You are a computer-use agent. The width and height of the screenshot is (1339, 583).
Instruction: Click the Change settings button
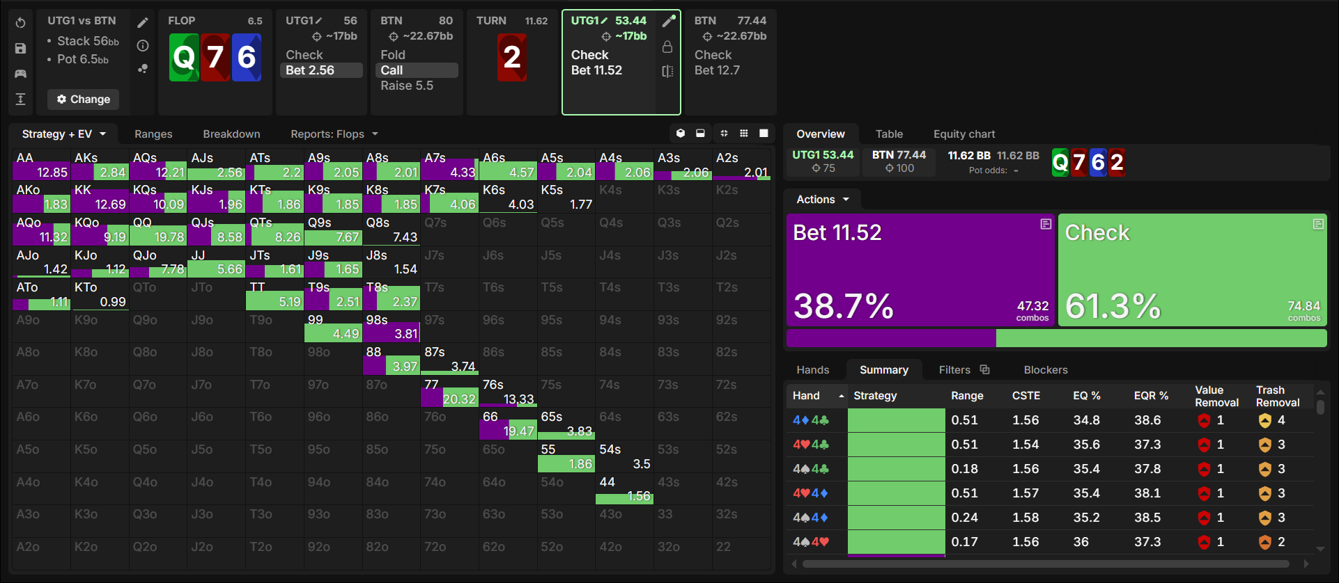[84, 99]
